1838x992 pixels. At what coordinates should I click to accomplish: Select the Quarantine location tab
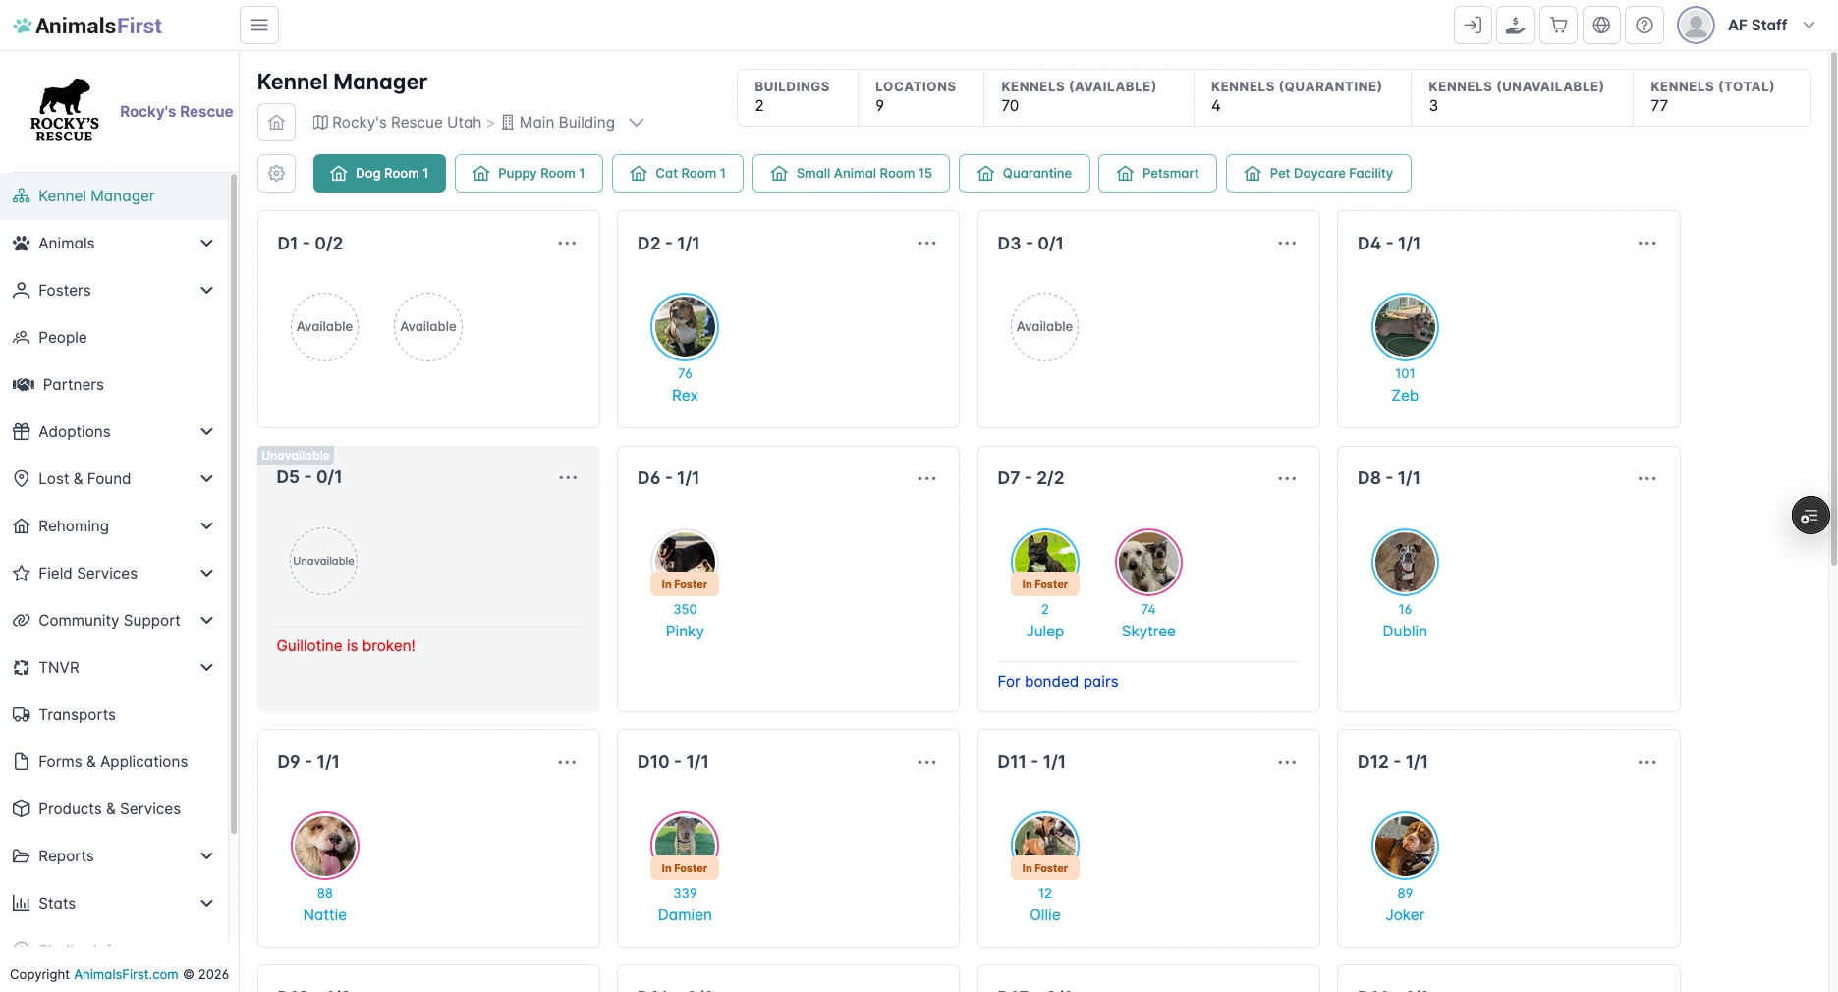(1025, 173)
